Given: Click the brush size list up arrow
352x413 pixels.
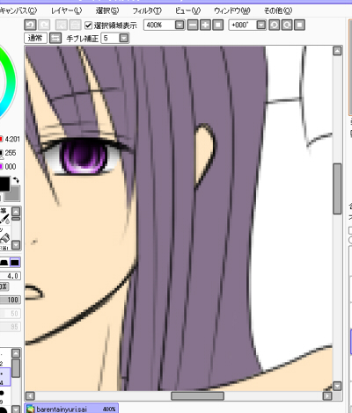Looking at the screenshot, I should 16,353.
